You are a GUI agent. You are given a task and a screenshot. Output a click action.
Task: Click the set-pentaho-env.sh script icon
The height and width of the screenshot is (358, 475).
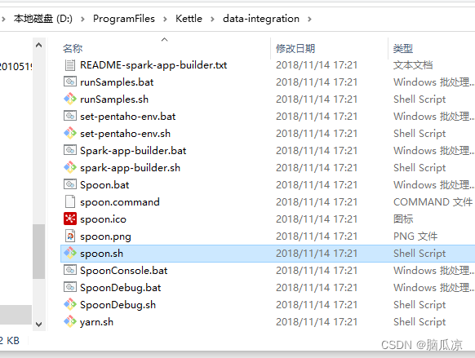point(70,133)
